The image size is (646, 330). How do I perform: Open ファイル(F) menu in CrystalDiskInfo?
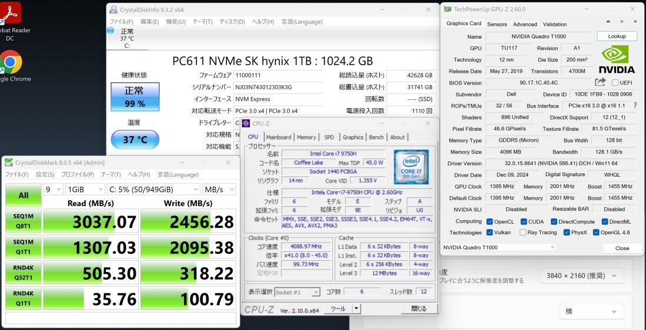[121, 22]
